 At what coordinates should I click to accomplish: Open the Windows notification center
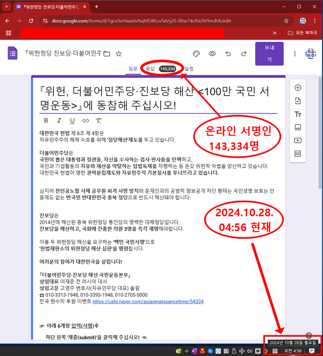click(312, 351)
